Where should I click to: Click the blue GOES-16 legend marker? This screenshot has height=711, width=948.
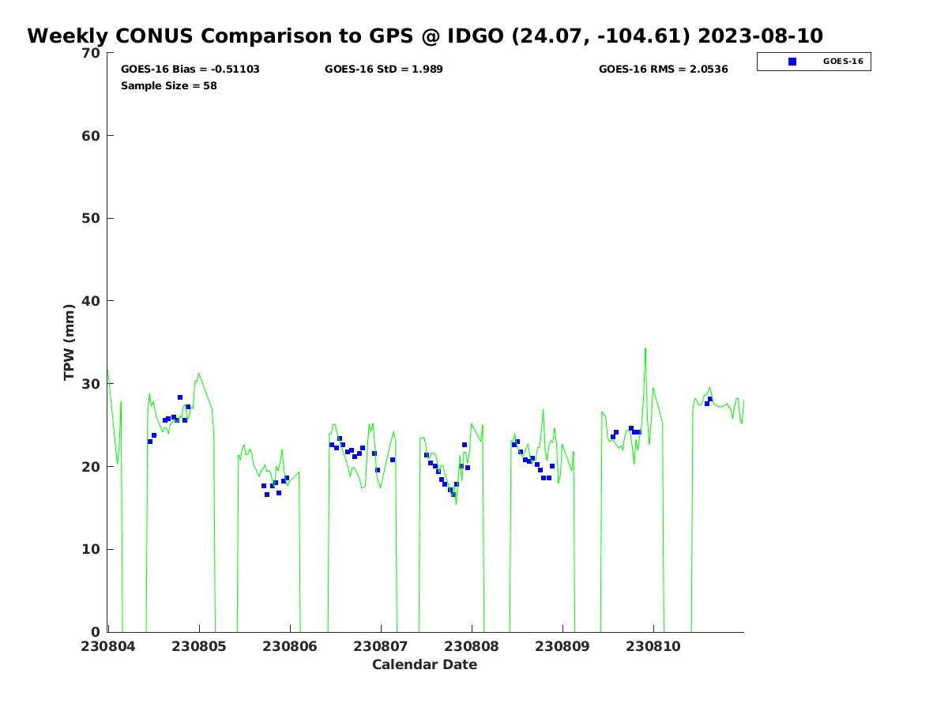[x=792, y=62]
